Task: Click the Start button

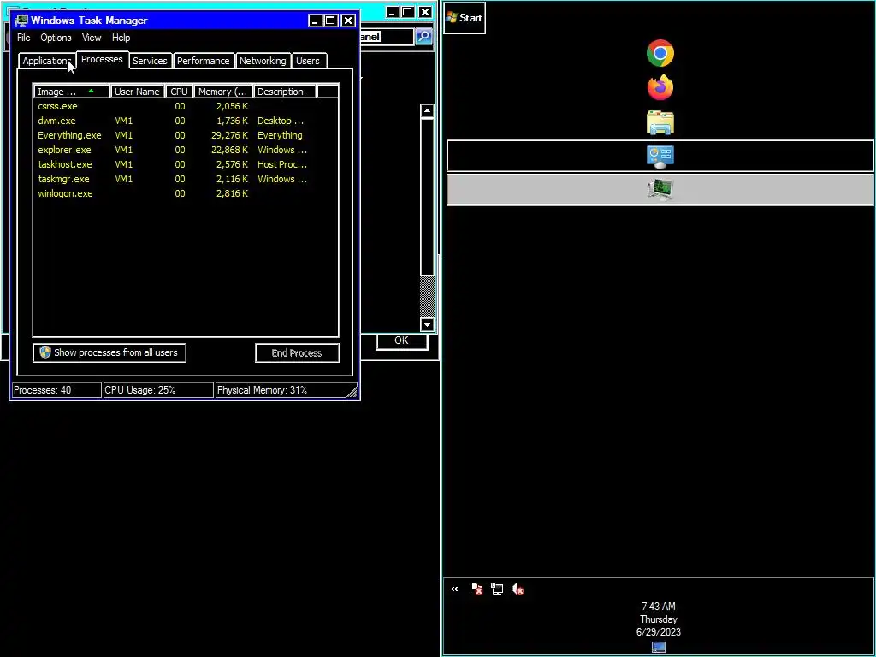Action: click(465, 18)
